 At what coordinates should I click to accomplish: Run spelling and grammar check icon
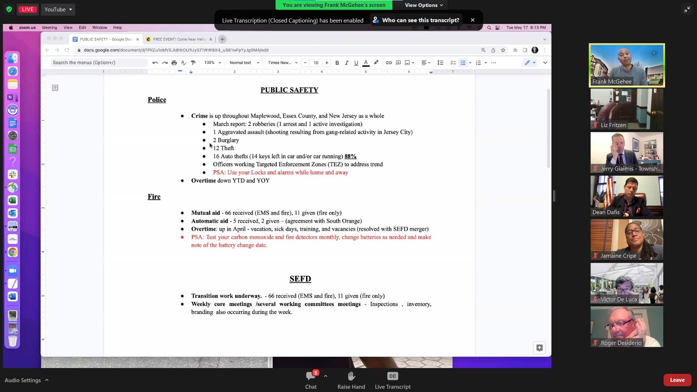(x=184, y=63)
